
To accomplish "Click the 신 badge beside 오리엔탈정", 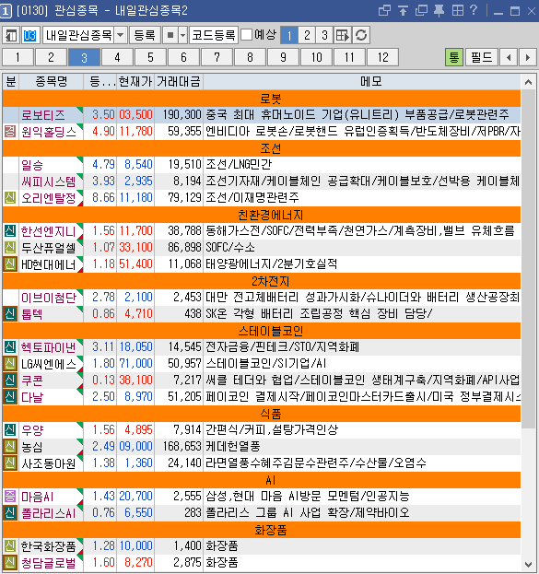I will pyautogui.click(x=10, y=198).
